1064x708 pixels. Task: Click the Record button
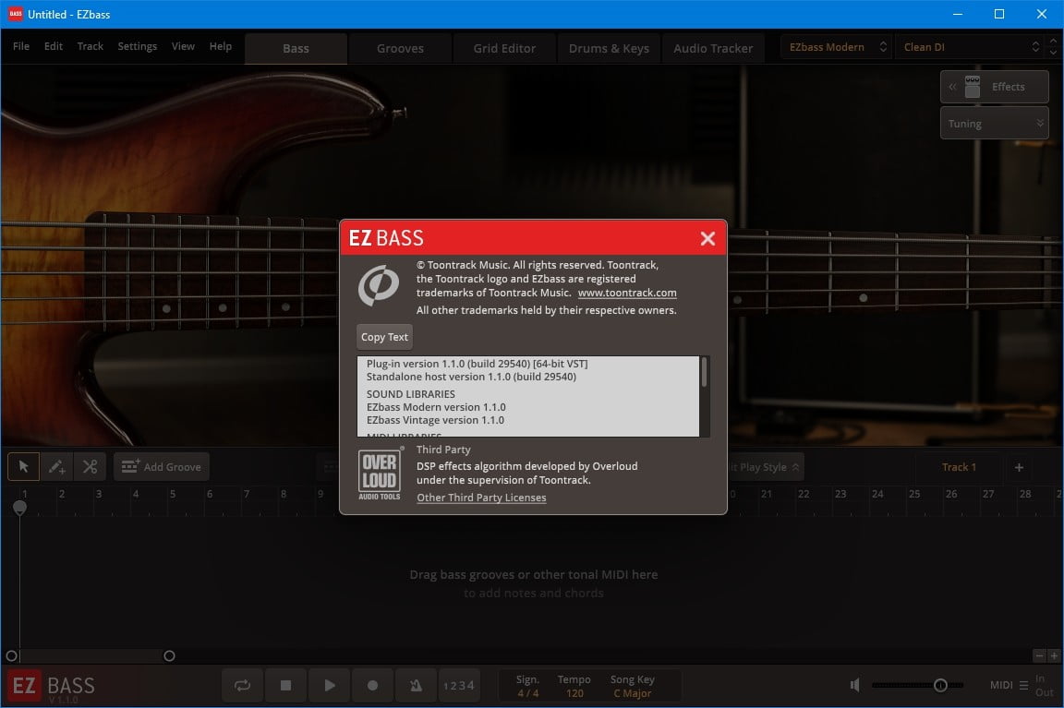(373, 686)
